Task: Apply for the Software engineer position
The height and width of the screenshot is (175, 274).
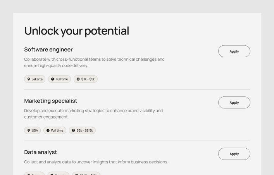Action: [234, 51]
